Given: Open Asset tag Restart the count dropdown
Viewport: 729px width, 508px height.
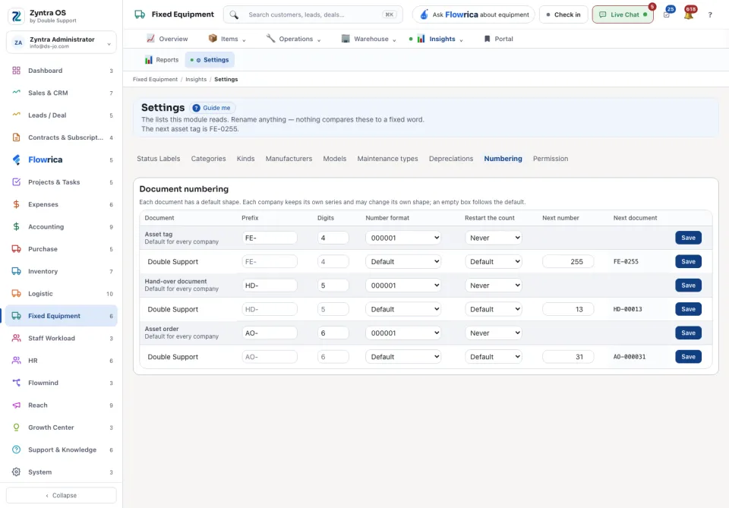Looking at the screenshot, I should click(494, 238).
